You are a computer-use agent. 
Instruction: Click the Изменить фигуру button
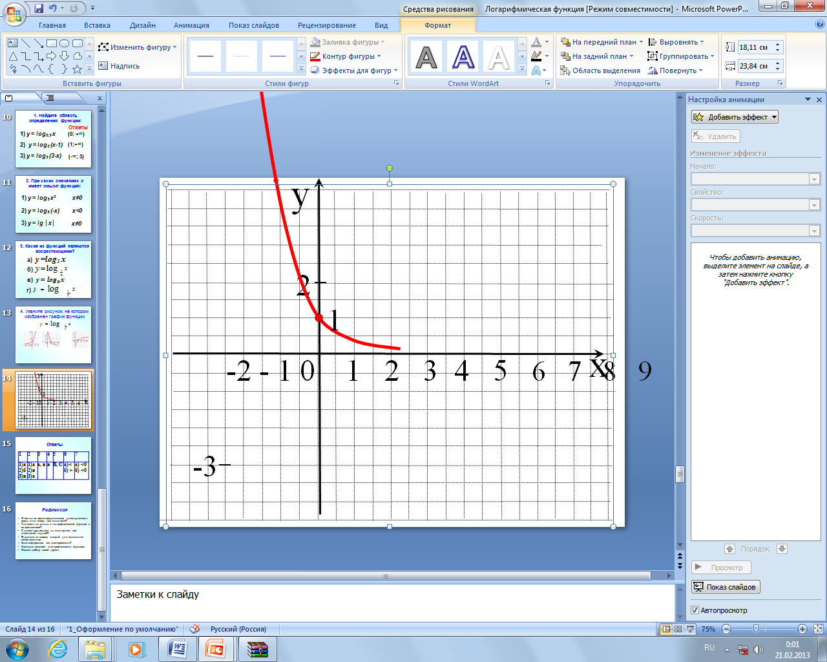(137, 47)
